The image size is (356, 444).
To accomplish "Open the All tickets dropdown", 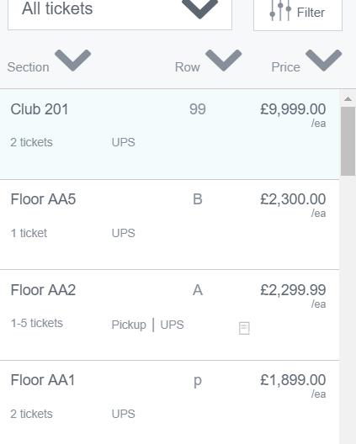I will (120, 14).
